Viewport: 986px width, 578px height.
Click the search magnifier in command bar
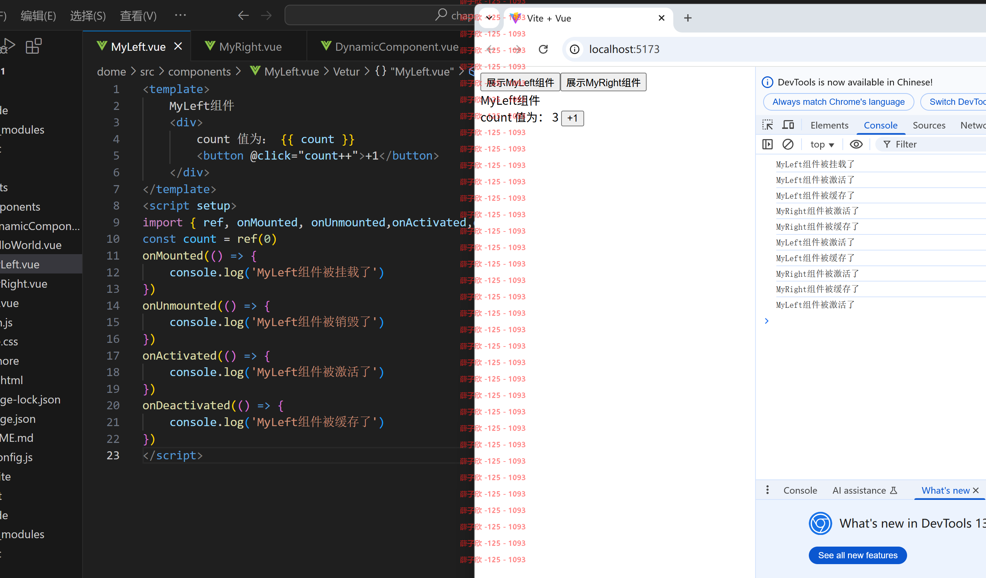[x=441, y=15]
